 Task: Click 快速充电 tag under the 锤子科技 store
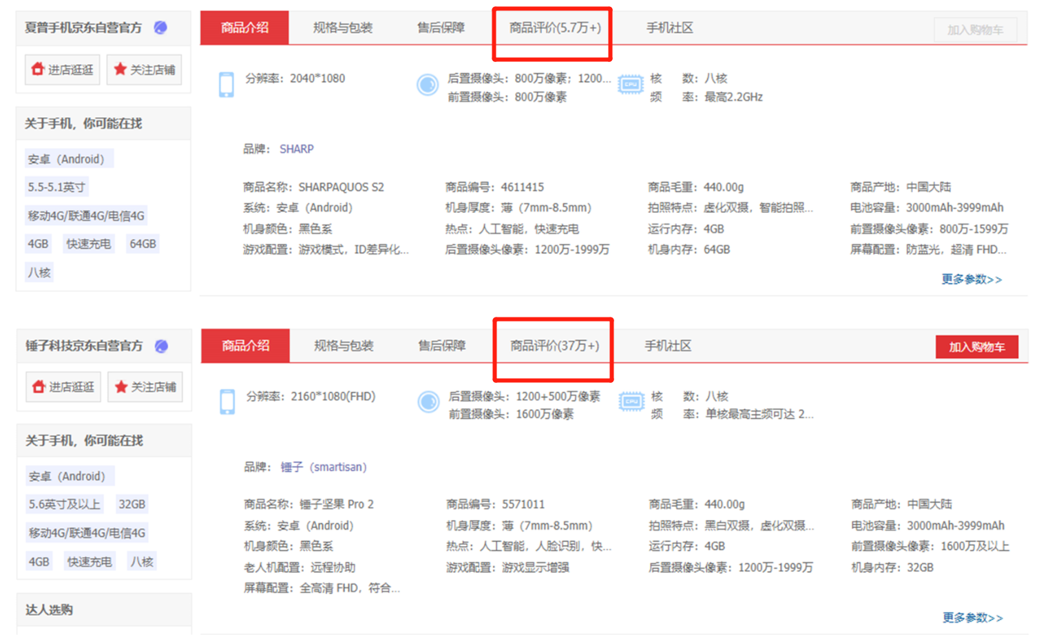[x=90, y=562]
